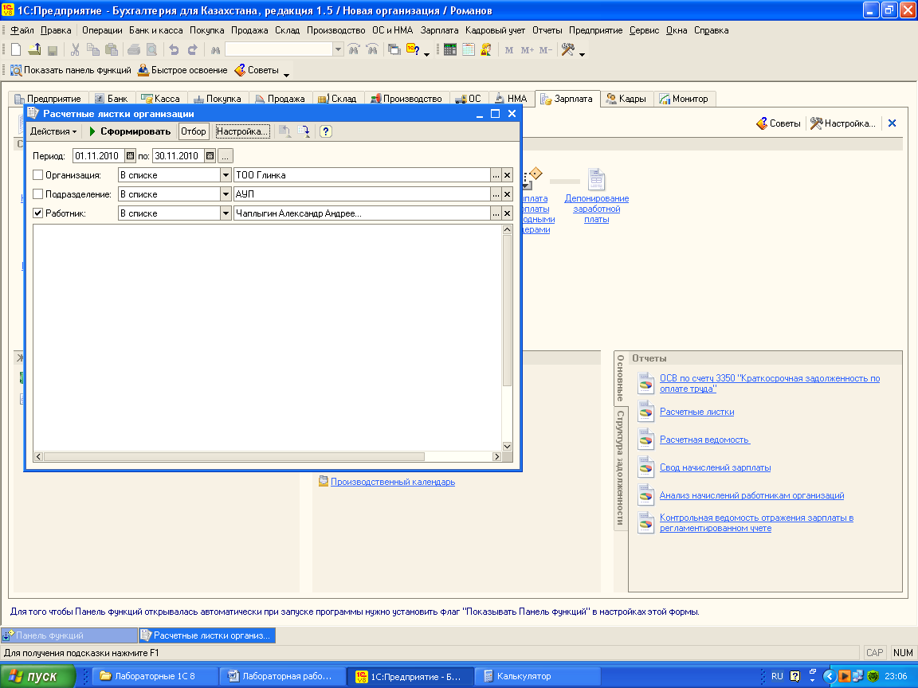
Task: Click the vertical scrollbar thumb in the report area
Action: 507,310
